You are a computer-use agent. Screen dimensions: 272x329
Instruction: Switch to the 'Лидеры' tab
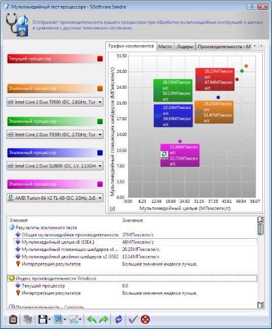click(184, 47)
